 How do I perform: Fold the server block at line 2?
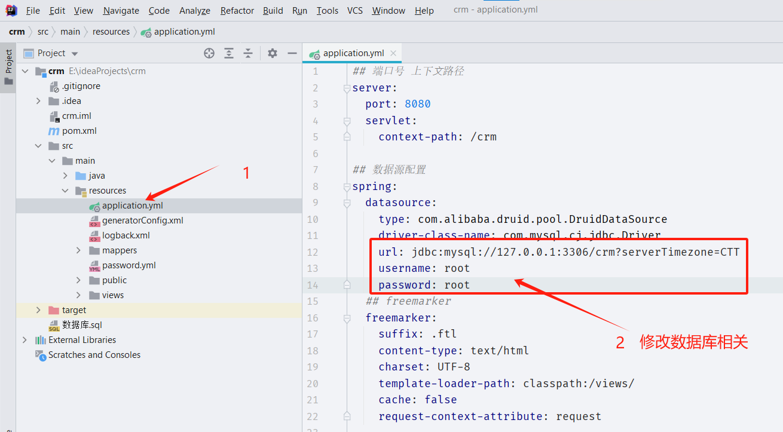347,88
